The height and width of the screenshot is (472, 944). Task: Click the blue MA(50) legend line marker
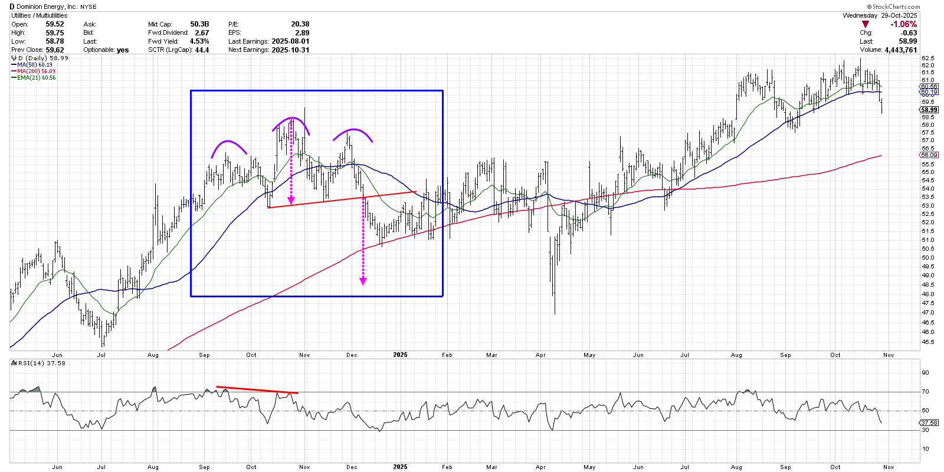[x=14, y=65]
